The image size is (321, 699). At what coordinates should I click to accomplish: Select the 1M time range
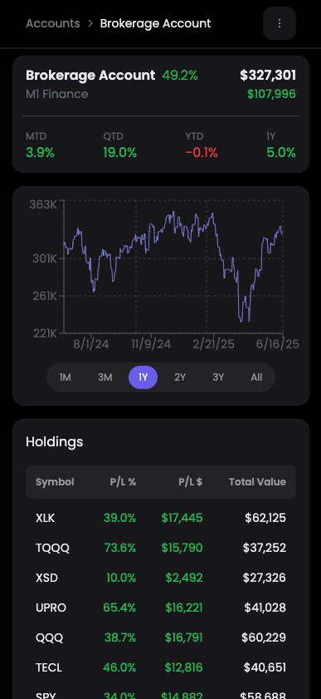(x=66, y=377)
